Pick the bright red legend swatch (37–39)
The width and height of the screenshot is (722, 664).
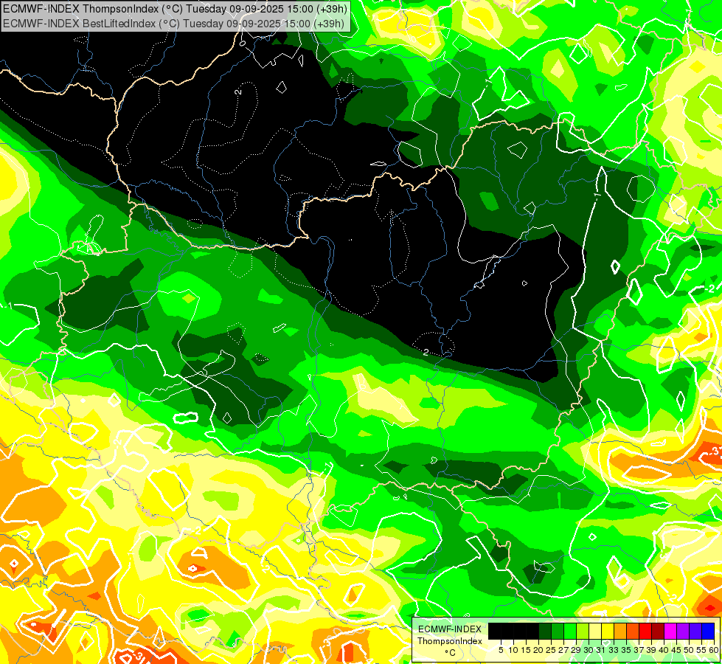pyautogui.click(x=645, y=631)
